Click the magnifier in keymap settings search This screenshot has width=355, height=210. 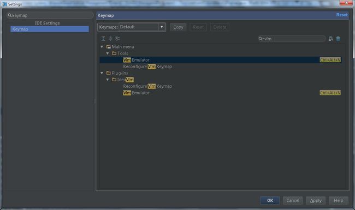(9, 15)
